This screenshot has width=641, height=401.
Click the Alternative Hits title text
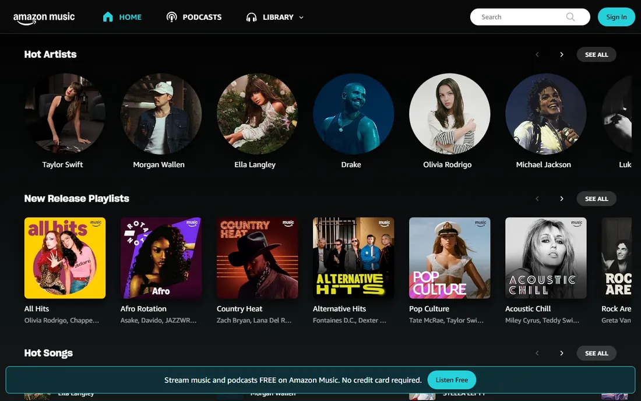point(339,309)
